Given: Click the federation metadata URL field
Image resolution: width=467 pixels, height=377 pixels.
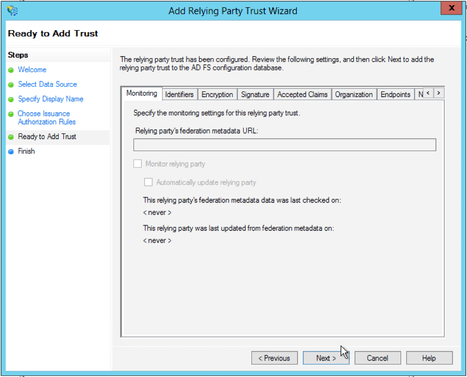Looking at the screenshot, I should click(284, 145).
